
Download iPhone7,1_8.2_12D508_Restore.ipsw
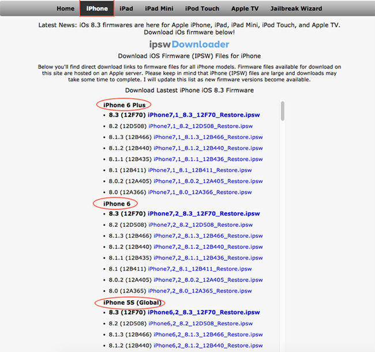(x=201, y=126)
